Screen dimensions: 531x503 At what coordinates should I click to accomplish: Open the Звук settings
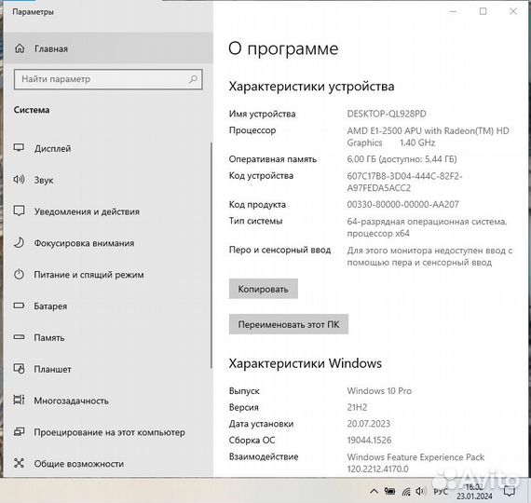(x=108, y=180)
